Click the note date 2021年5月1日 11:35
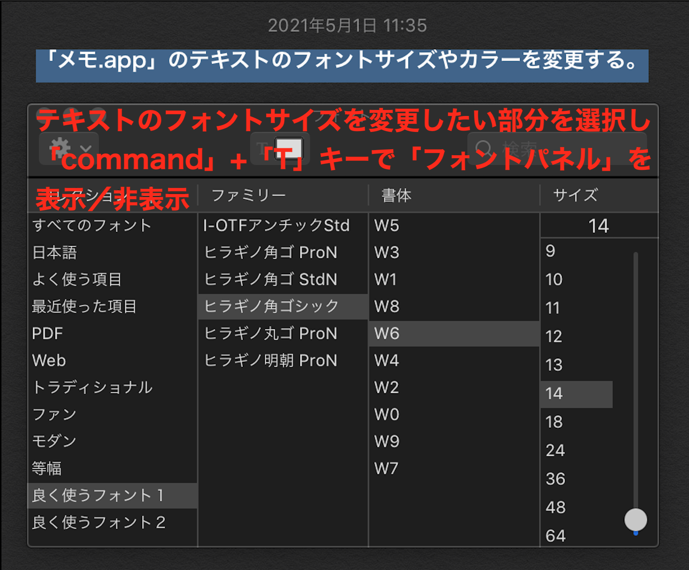Screen dimensions: 689x570 [x=347, y=25]
